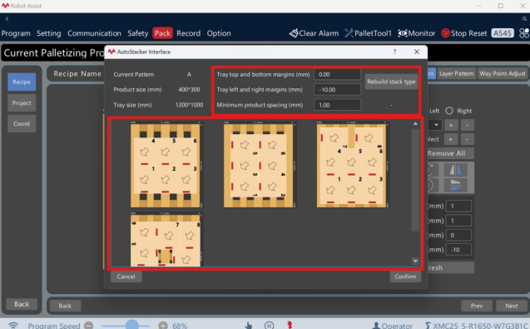Click the pattern list scroll-up arrow
The height and width of the screenshot is (329, 530).
415,124
